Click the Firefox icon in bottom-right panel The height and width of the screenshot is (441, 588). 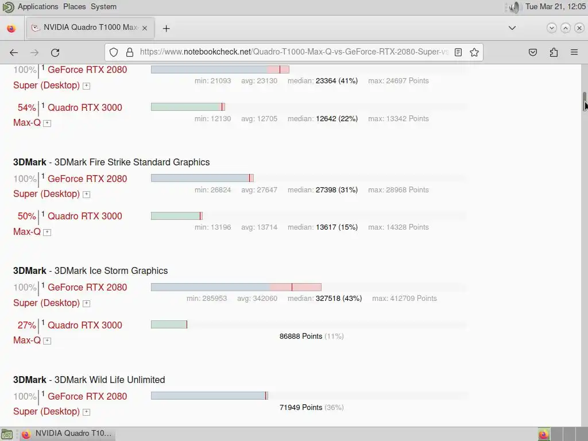544,434
